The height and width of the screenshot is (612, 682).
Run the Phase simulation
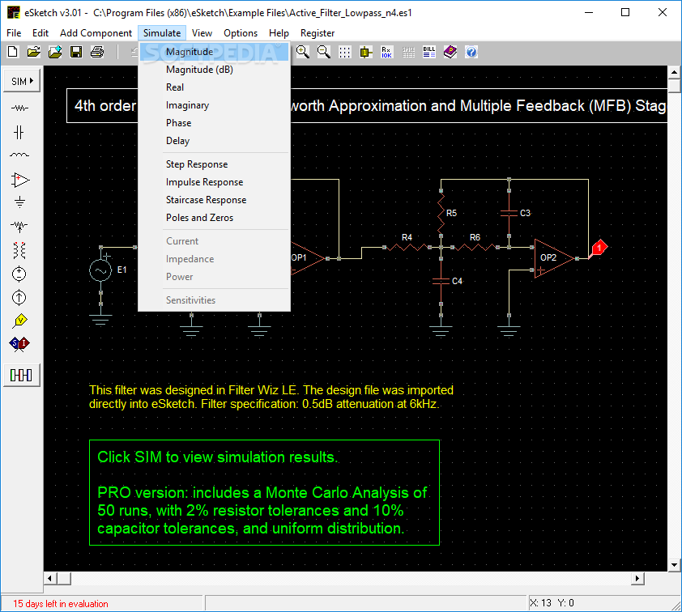click(214, 123)
